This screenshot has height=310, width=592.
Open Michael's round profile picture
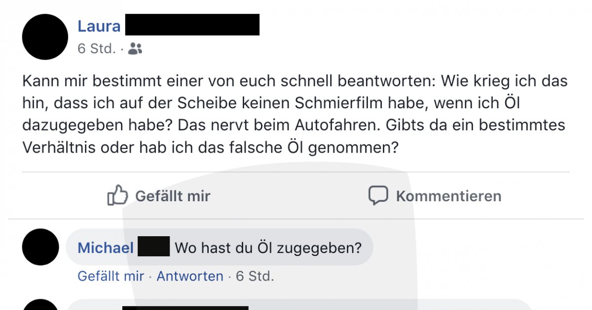click(x=40, y=247)
